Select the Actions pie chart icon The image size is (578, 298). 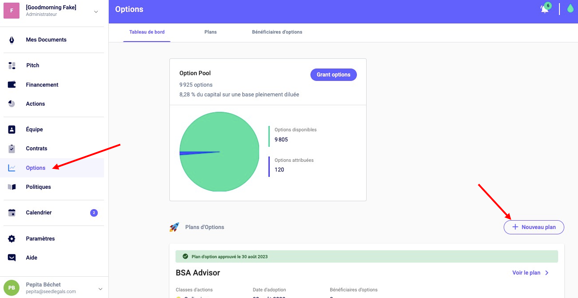point(11,104)
